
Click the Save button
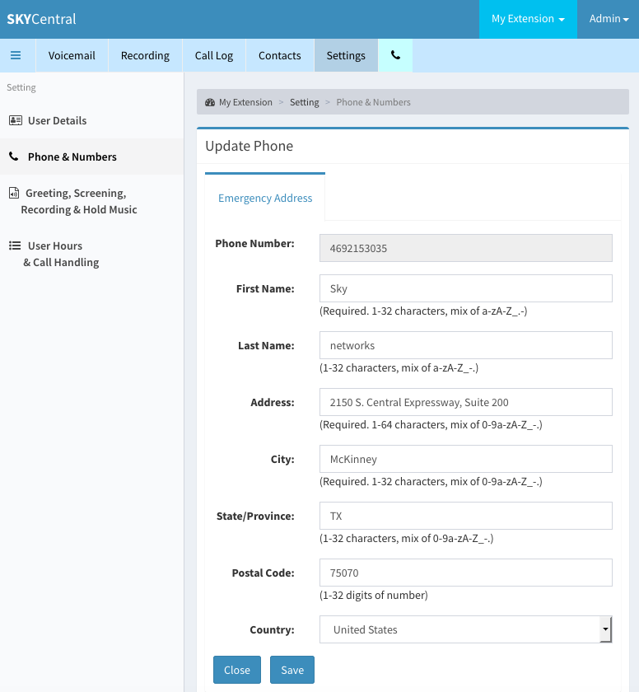click(292, 670)
